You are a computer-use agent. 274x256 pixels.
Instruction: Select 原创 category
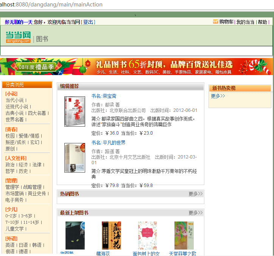(x=10, y=149)
